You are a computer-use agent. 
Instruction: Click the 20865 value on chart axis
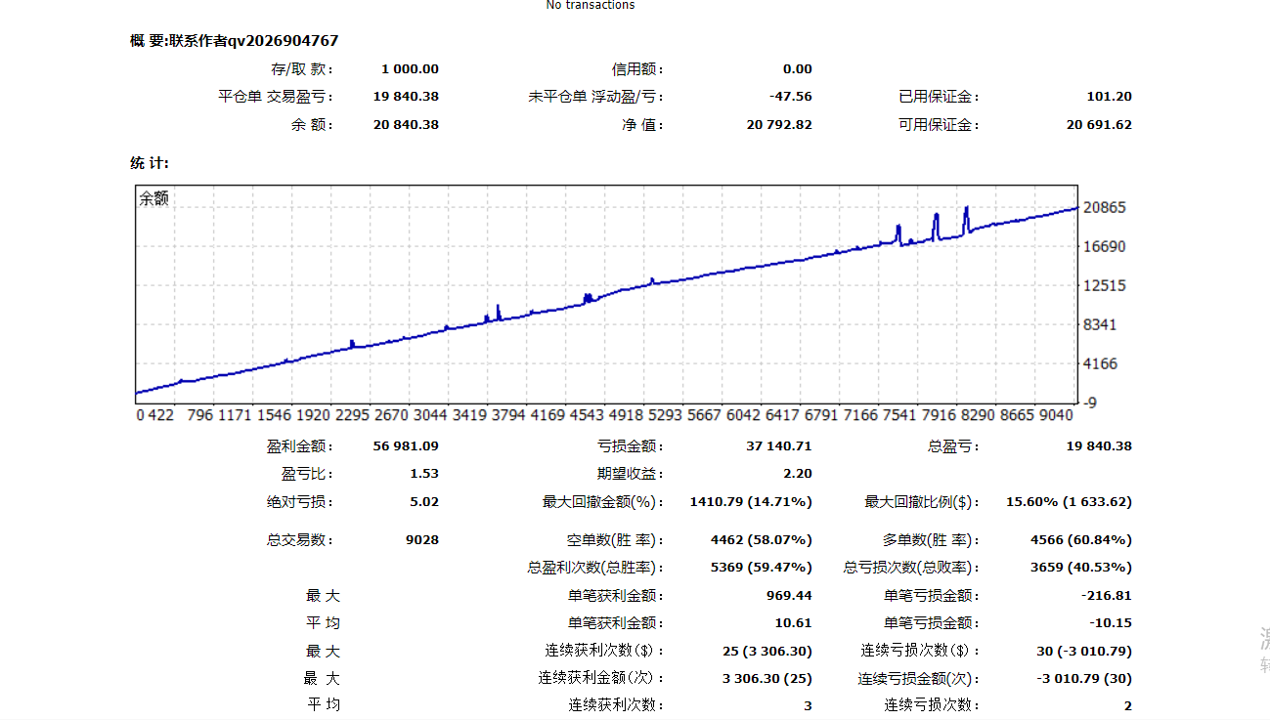pos(1106,207)
